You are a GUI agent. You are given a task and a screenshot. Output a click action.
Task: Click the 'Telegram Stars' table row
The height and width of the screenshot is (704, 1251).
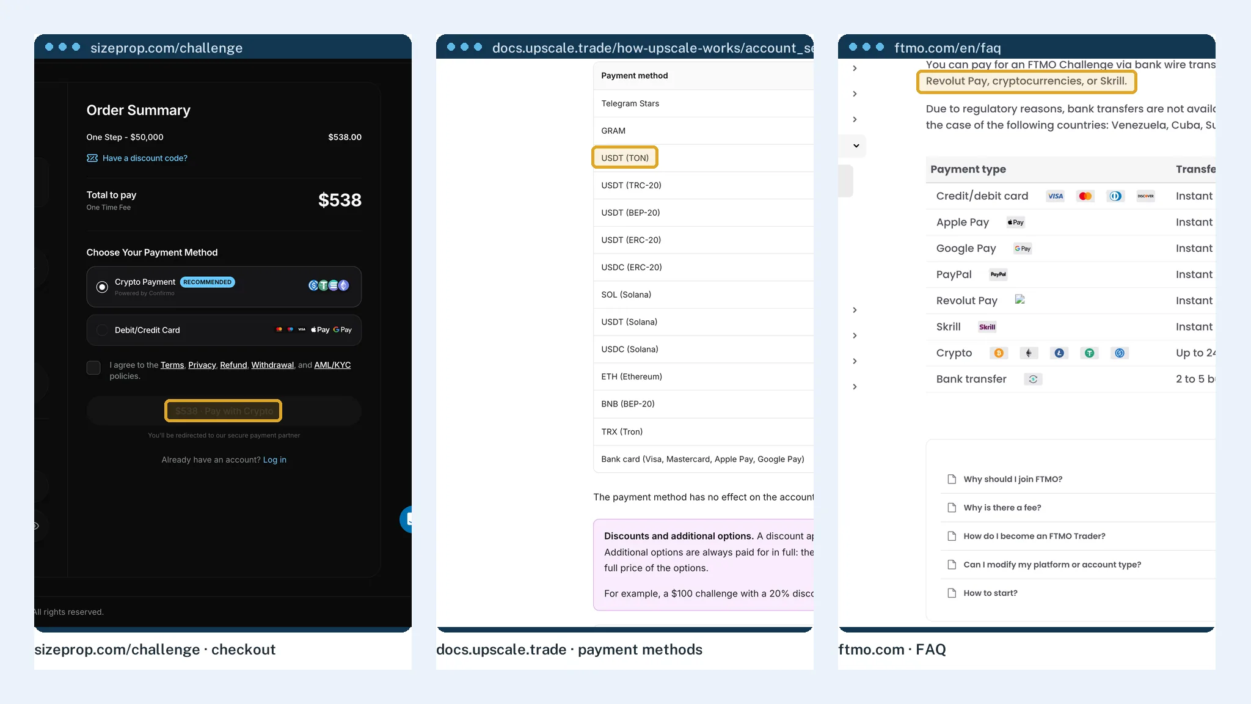703,103
